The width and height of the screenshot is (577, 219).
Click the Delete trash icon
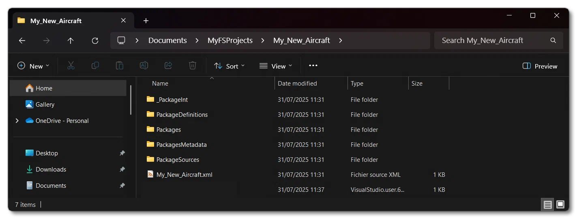pyautogui.click(x=193, y=66)
